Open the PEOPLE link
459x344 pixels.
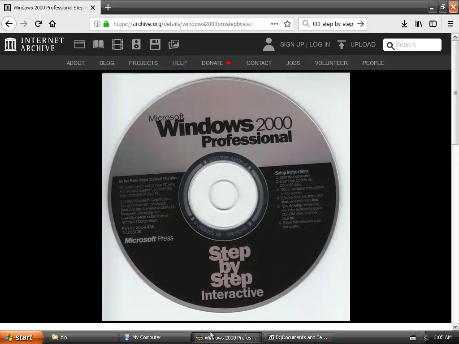pyautogui.click(x=373, y=63)
